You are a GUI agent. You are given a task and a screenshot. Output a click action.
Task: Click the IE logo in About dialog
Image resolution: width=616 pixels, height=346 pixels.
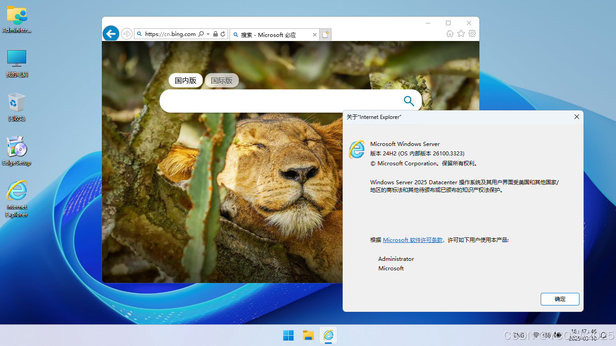(356, 150)
